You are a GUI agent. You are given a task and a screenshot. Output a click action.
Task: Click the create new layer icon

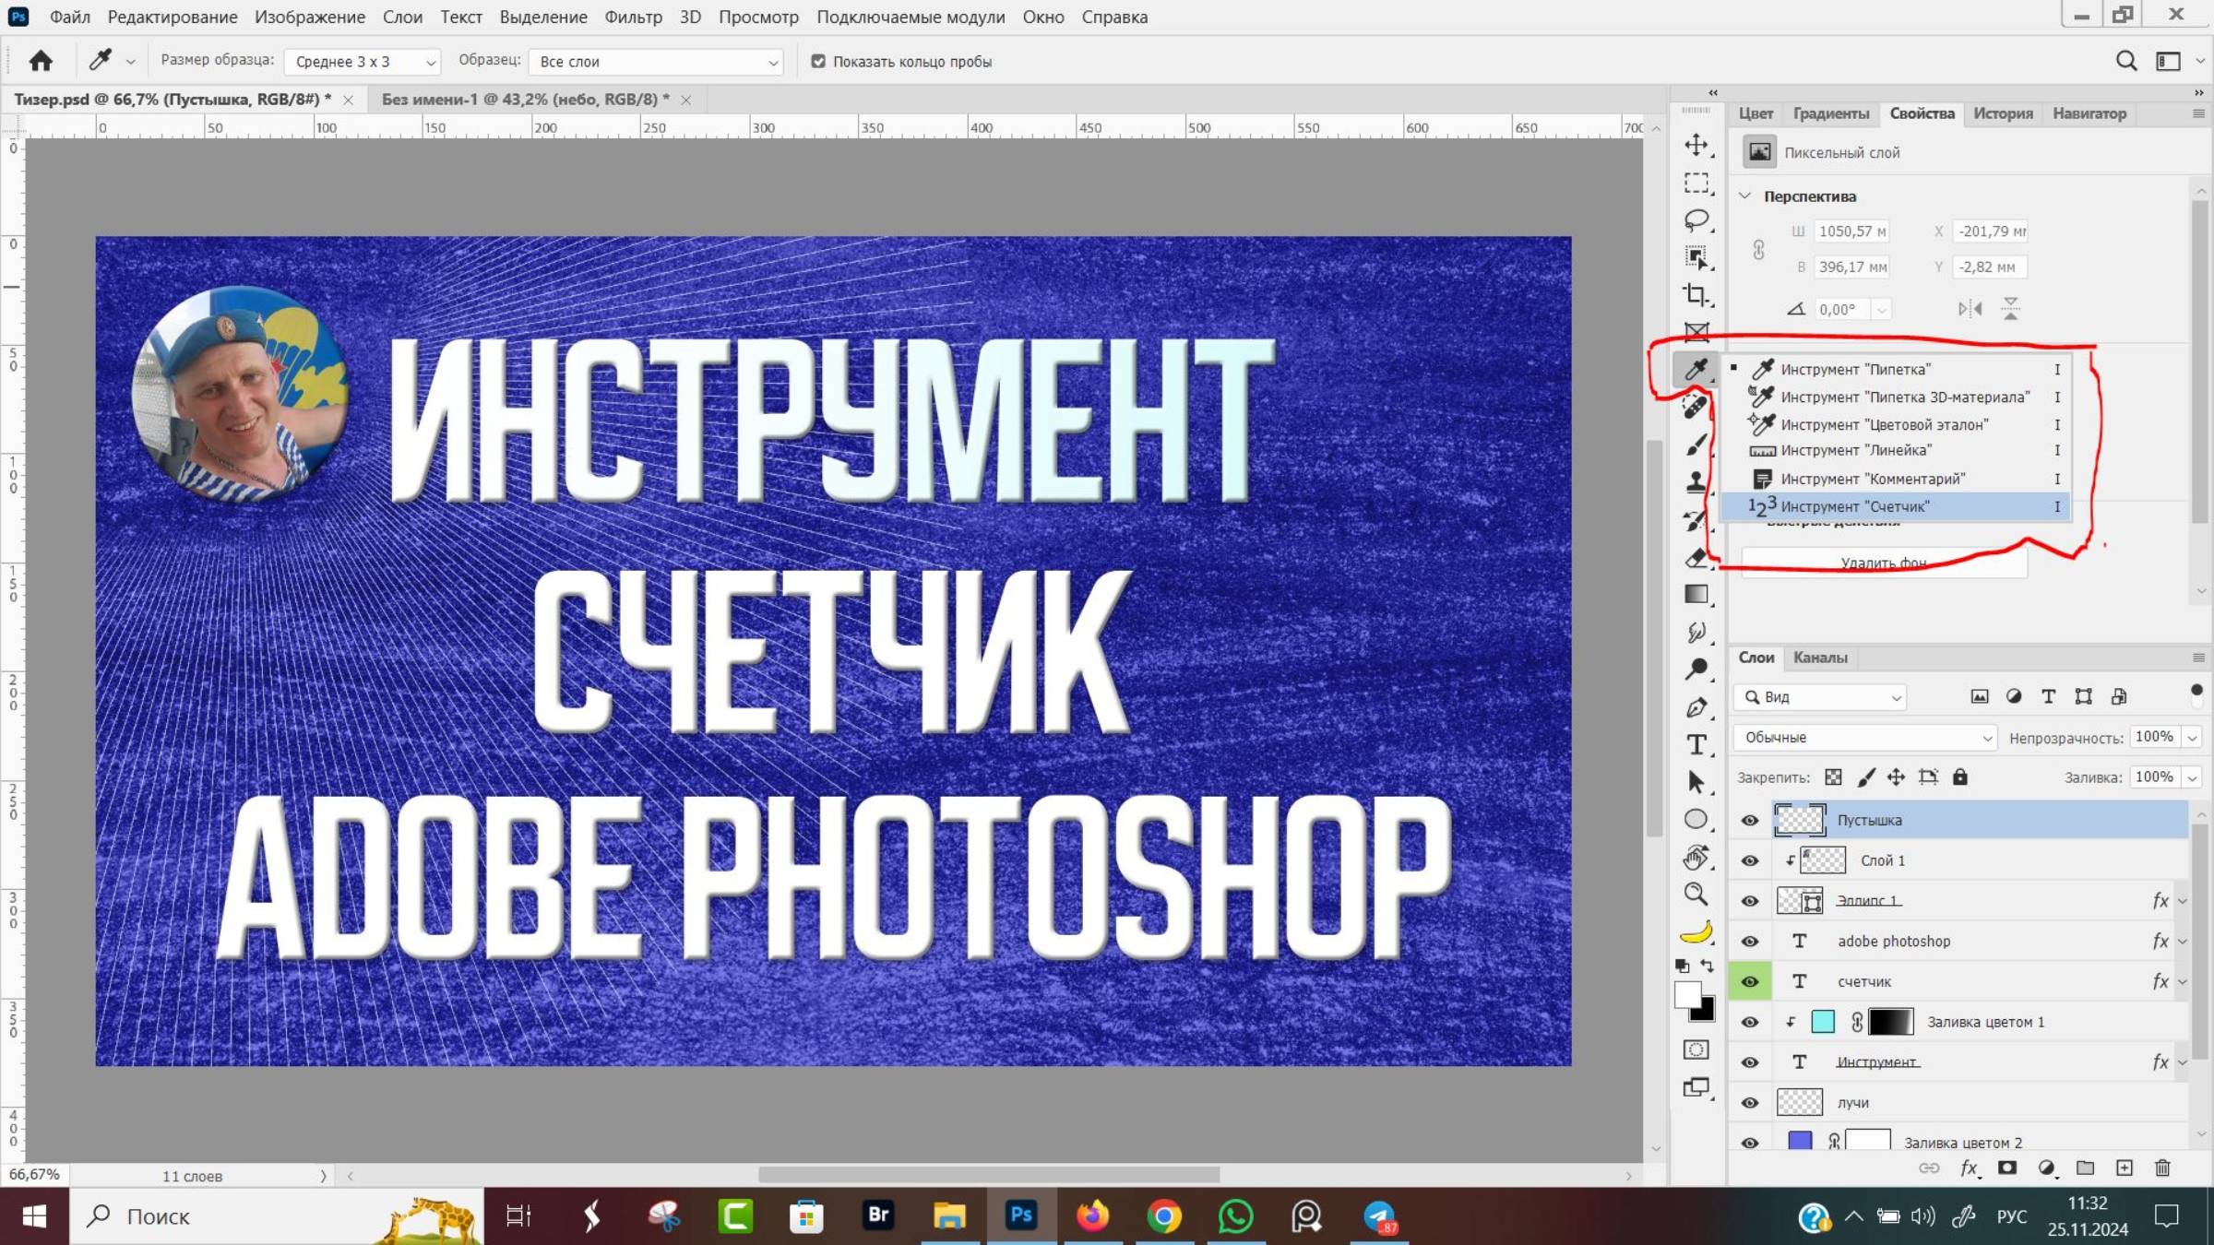pos(2125,1168)
